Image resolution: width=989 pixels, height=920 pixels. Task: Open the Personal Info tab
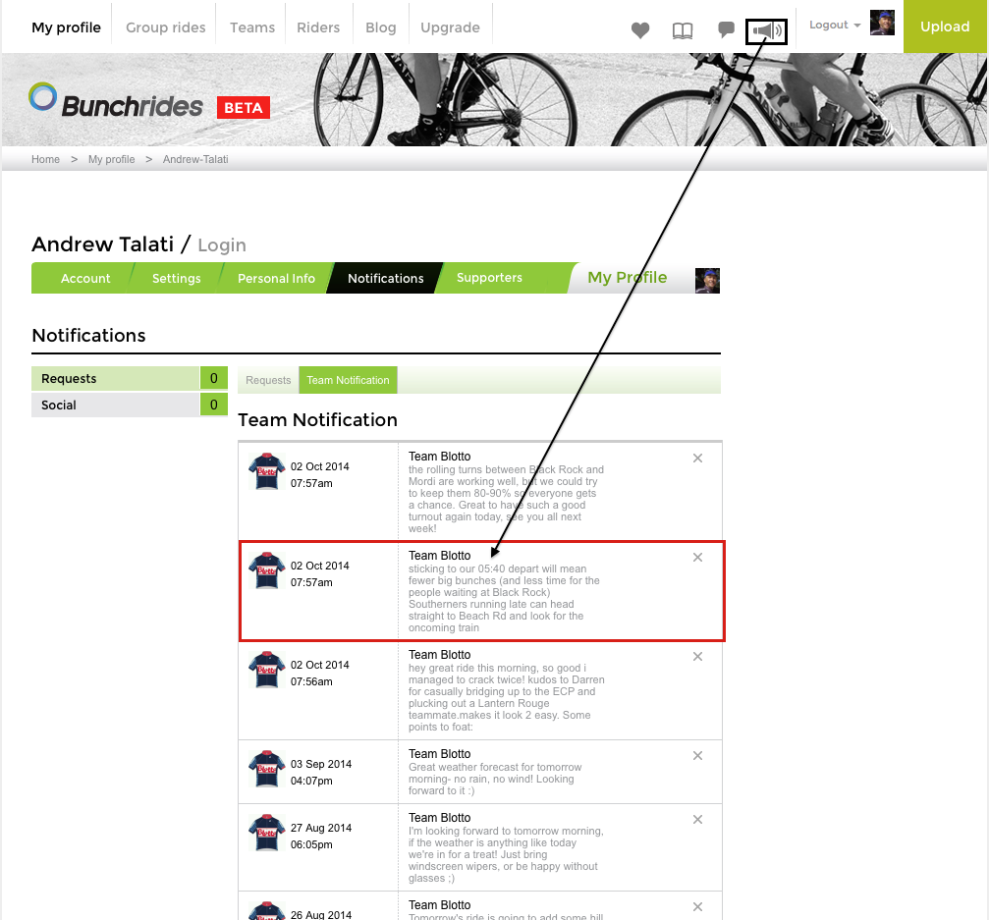coord(276,278)
